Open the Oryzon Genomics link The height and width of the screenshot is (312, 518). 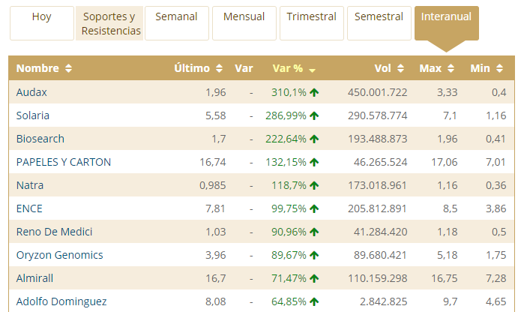(60, 255)
